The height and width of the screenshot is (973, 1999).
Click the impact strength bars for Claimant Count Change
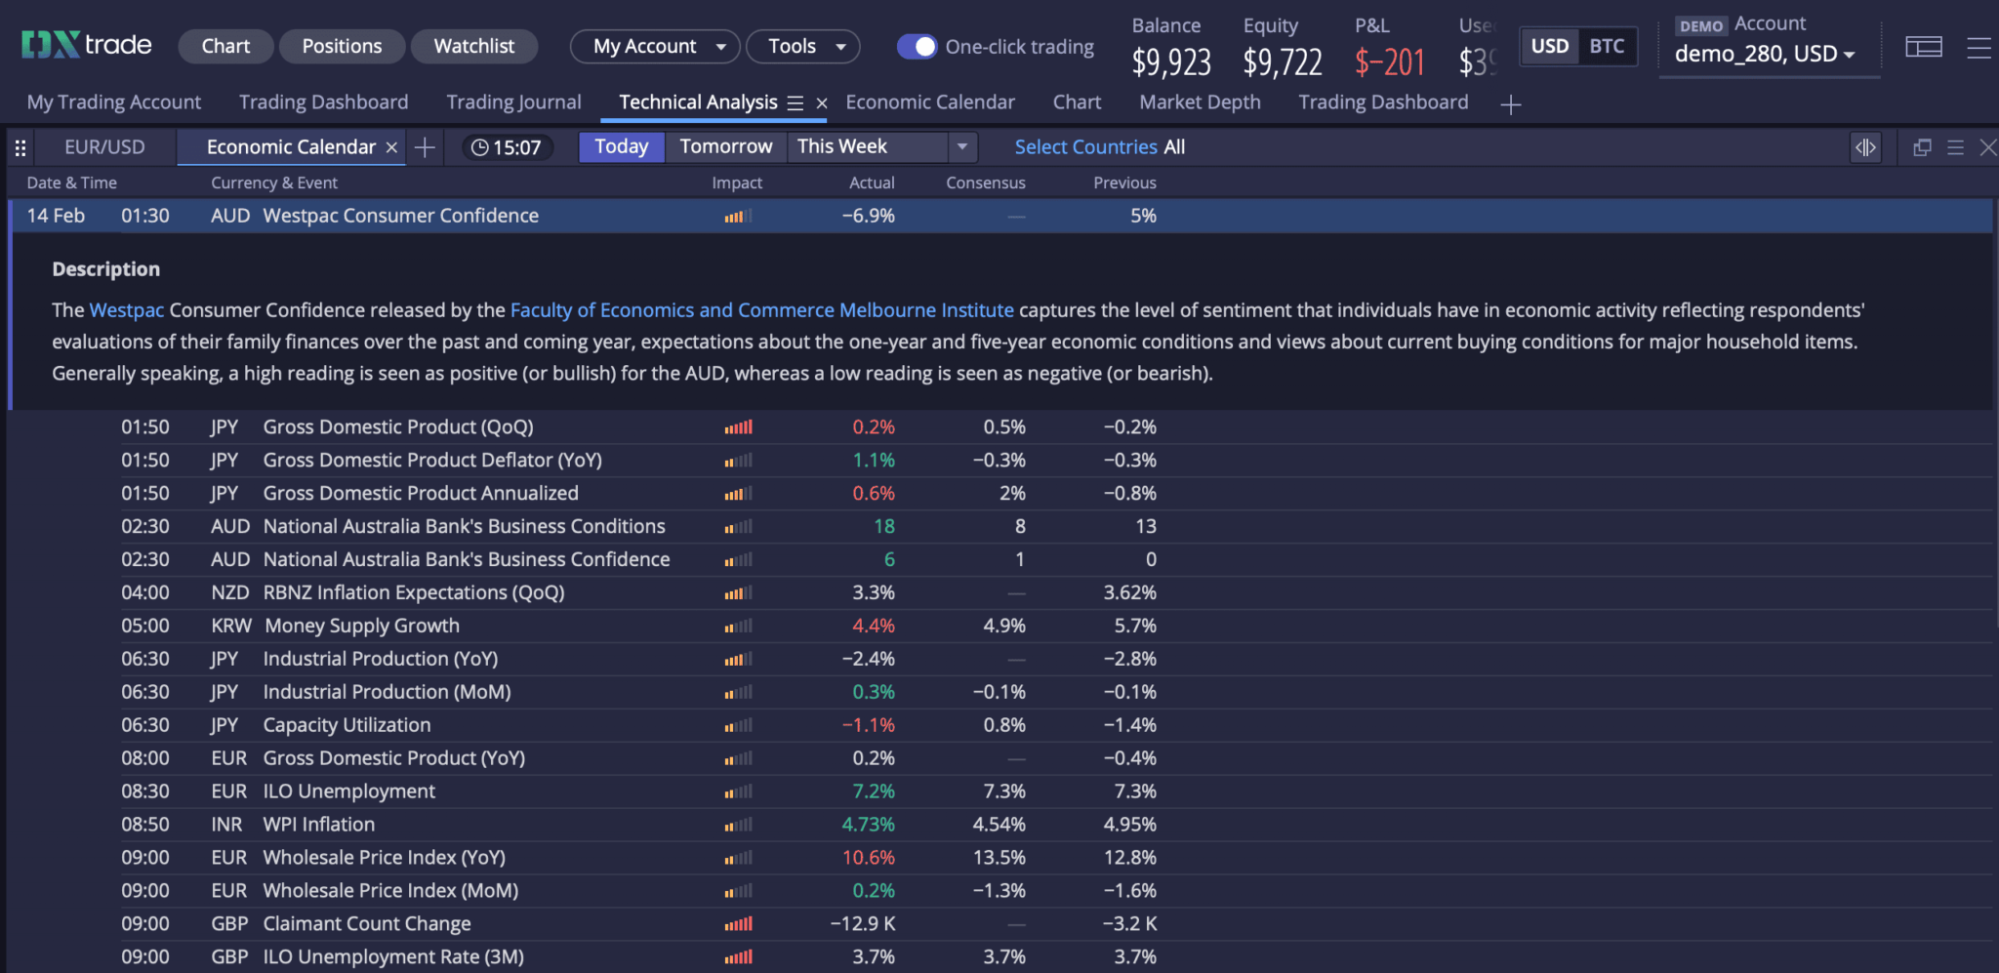[x=737, y=923]
